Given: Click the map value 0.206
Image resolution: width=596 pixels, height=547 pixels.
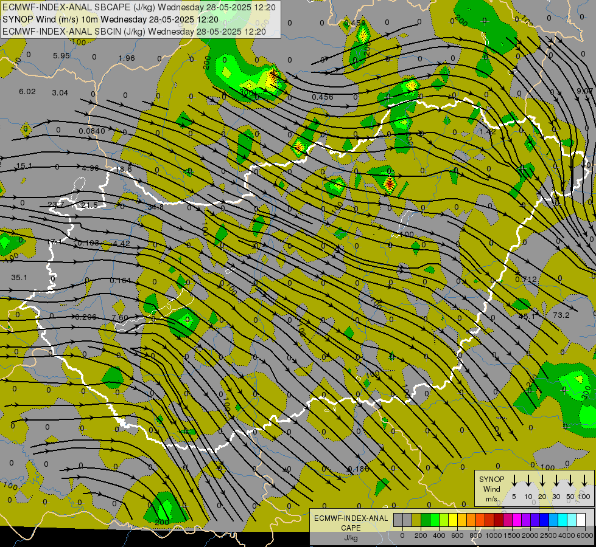Looking at the screenshot, I should click(86, 317).
